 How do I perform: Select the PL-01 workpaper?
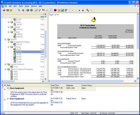click(19, 49)
